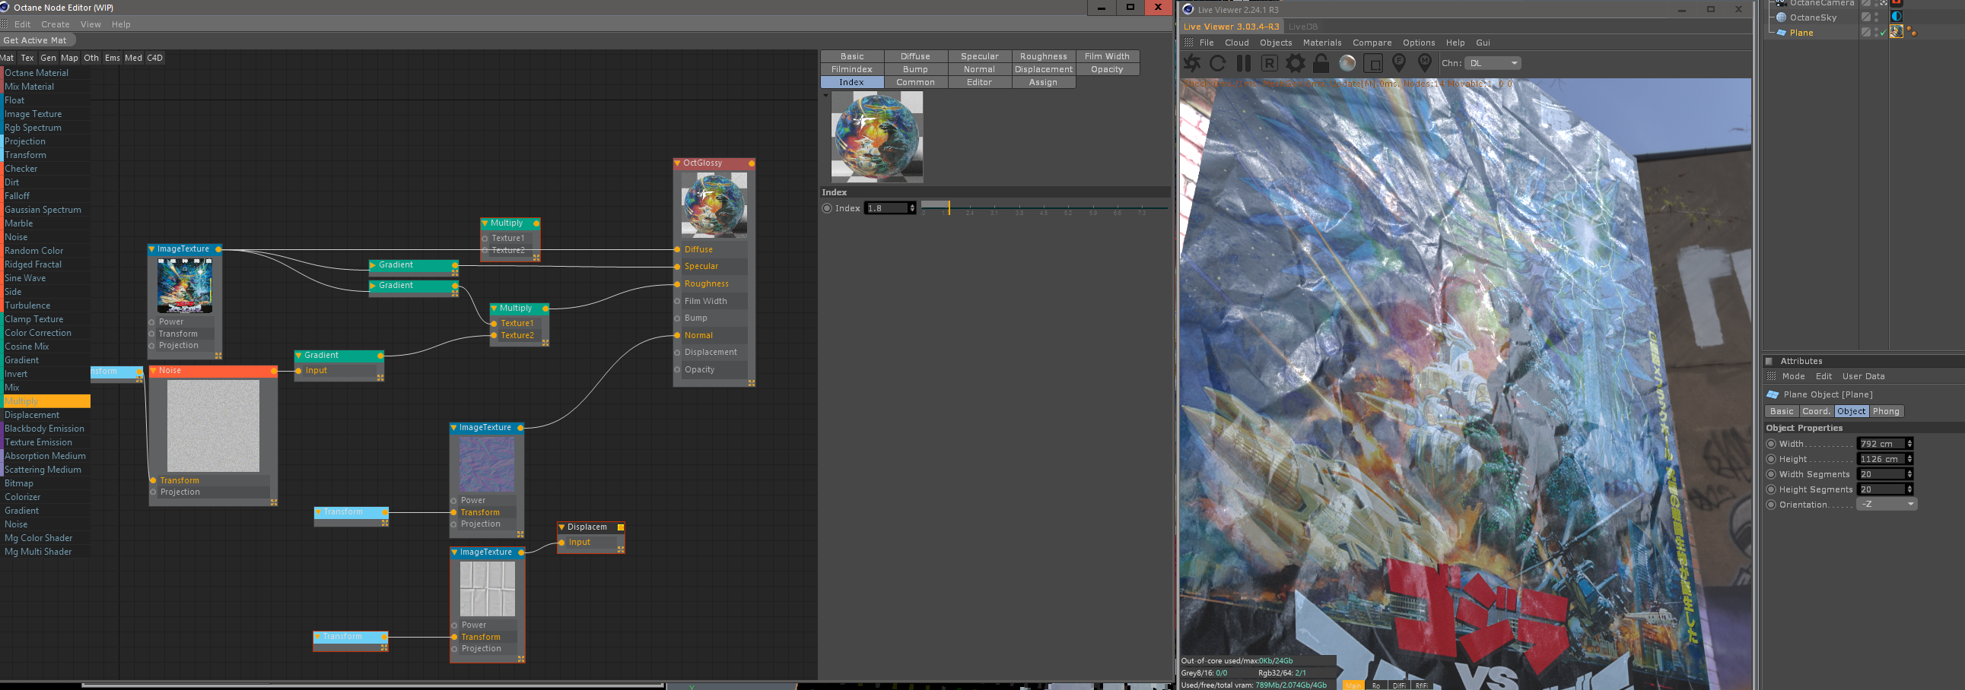Image resolution: width=1965 pixels, height=690 pixels.
Task: Collapse the Displacement node
Action: 561,527
